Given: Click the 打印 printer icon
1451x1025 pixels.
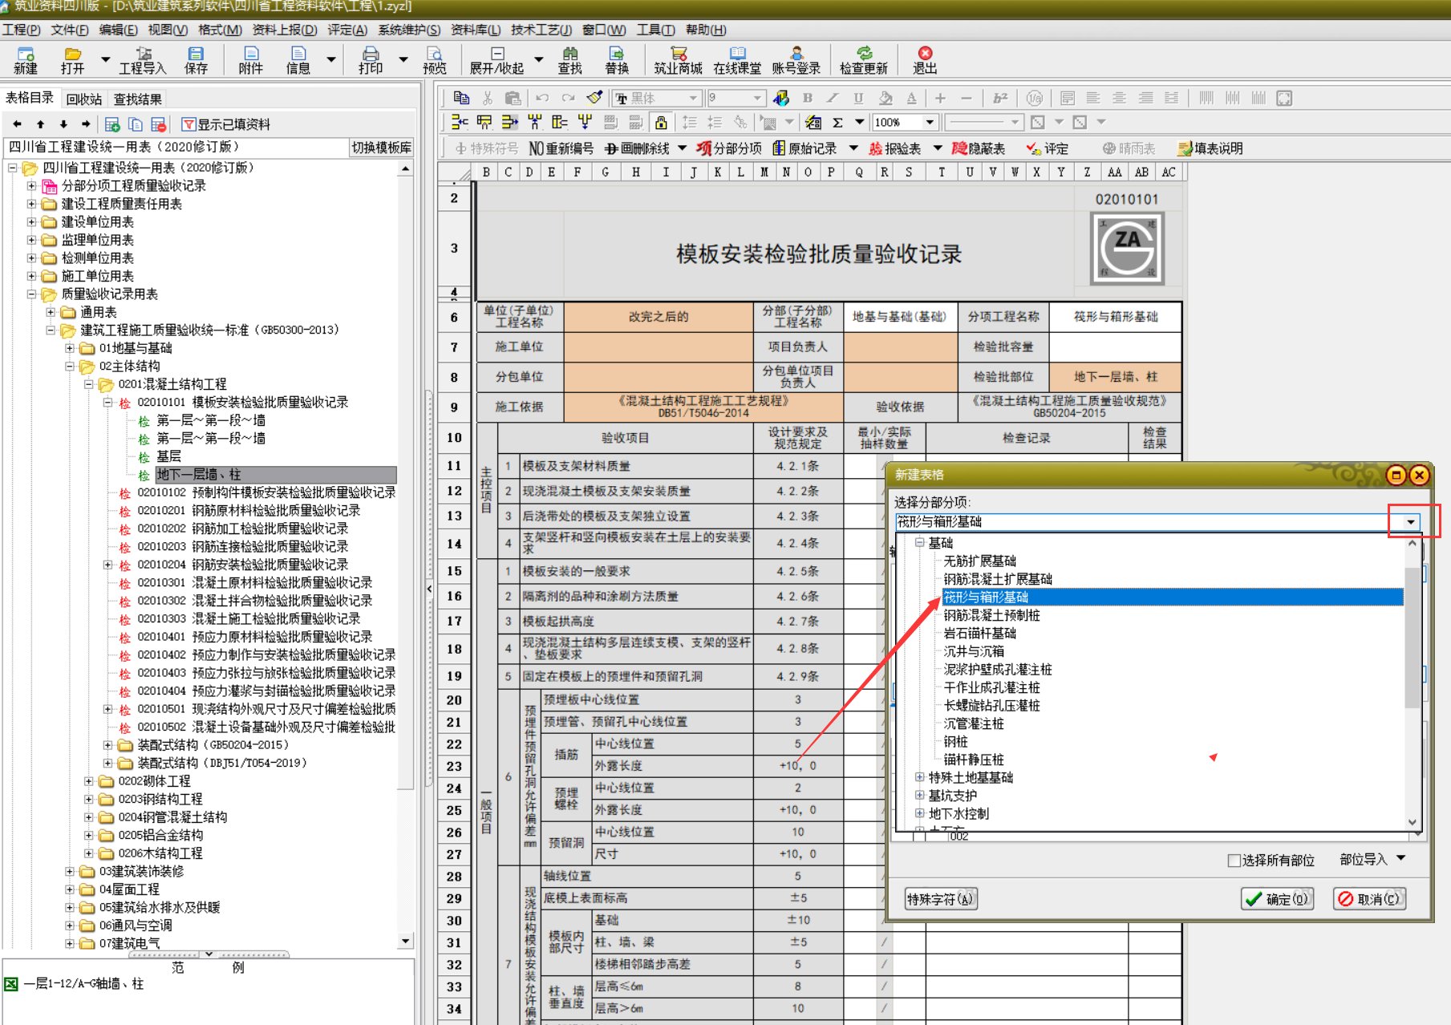Looking at the screenshot, I should point(371,60).
